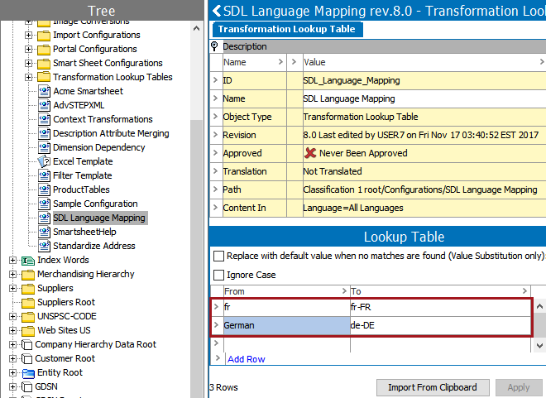
Task: Click the Entity Root folder icon
Action: point(28,372)
